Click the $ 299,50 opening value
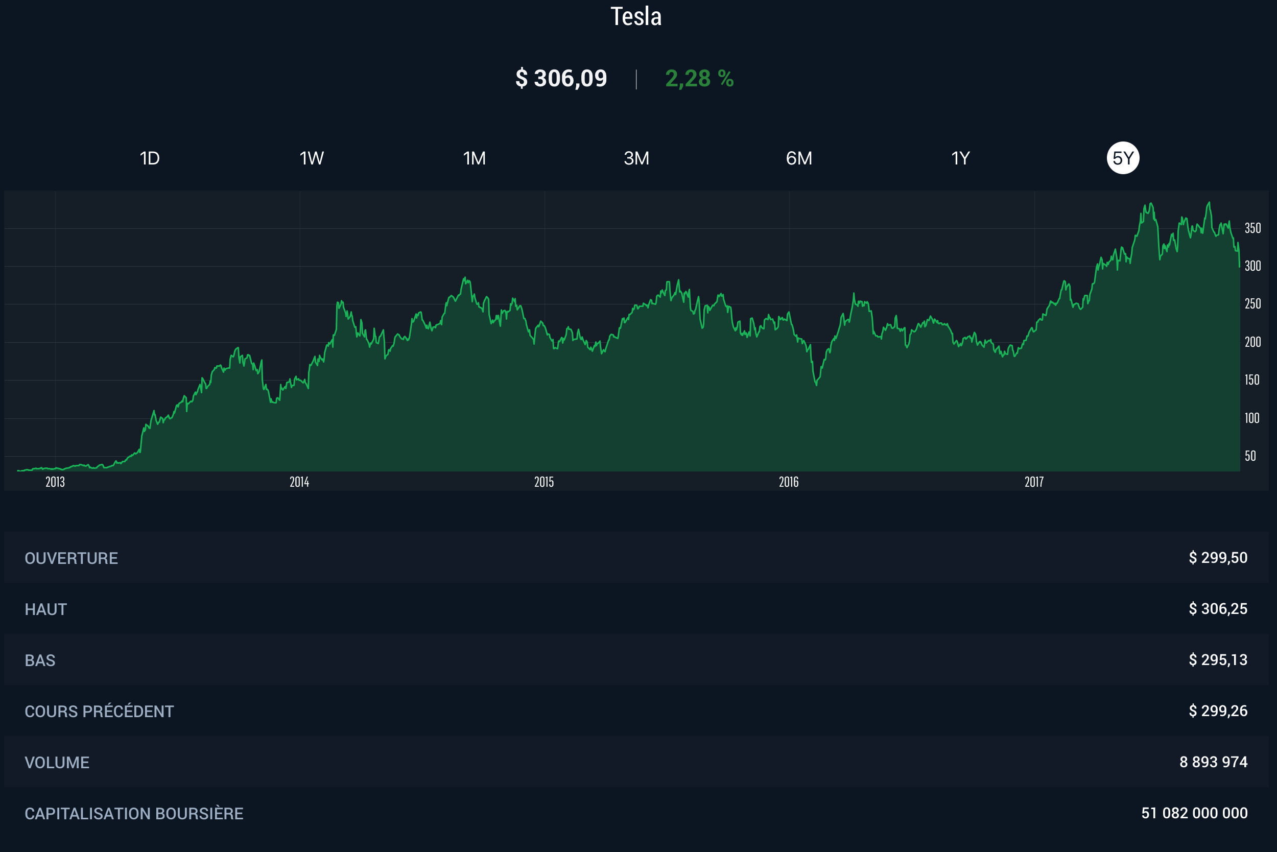 [x=1218, y=557]
